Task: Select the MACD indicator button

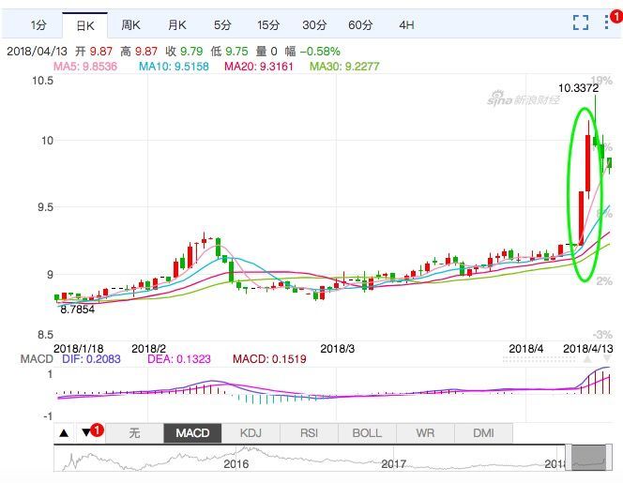Action: pos(192,433)
